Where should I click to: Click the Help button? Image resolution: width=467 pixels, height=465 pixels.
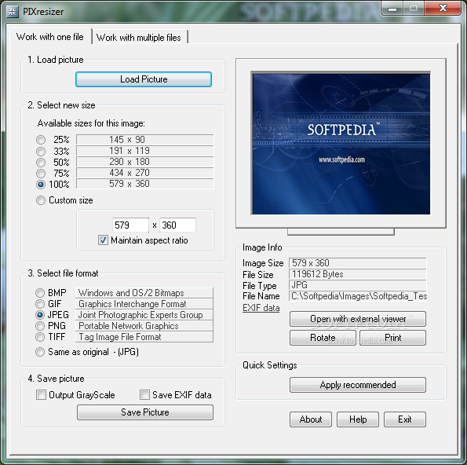click(358, 419)
